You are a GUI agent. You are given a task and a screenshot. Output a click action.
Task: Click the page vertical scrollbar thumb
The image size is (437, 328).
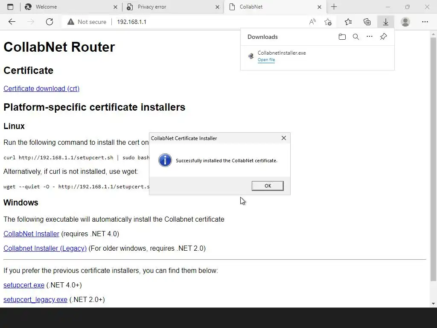point(433,159)
